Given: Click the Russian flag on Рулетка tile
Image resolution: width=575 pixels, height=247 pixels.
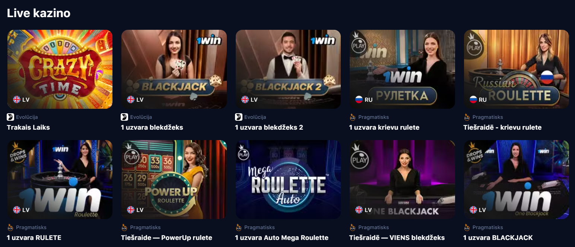Looking at the screenshot, I should (x=359, y=99).
